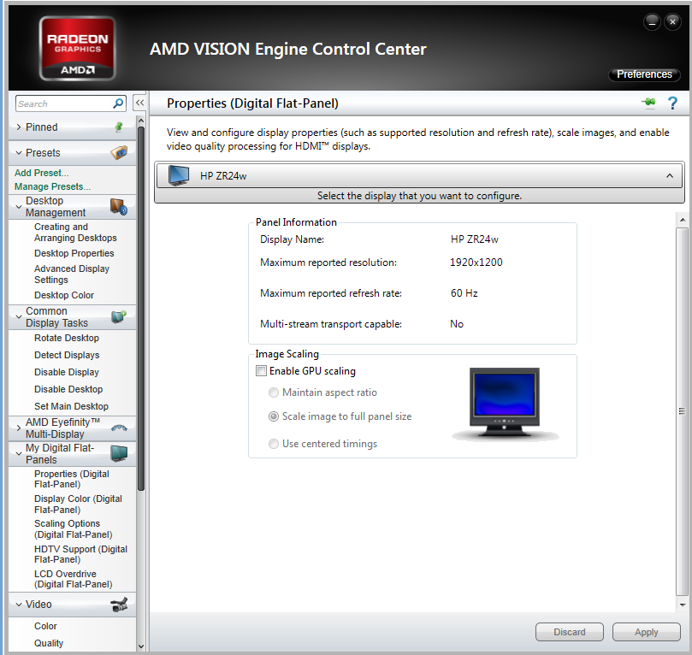Open Set Main Desktop task
This screenshot has height=655, width=692.
click(x=71, y=406)
